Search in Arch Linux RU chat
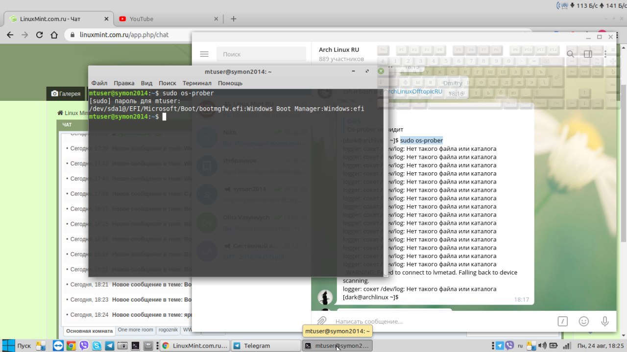627x352 pixels. coord(570,54)
